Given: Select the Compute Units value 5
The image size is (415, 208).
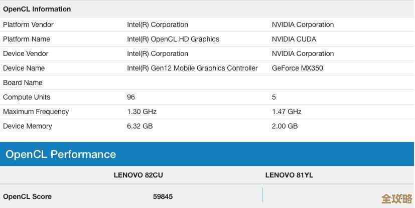Looking at the screenshot, I should (x=274, y=97).
